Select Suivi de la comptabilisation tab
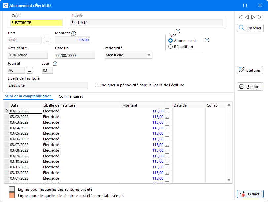268x202 pixels. (x=28, y=96)
